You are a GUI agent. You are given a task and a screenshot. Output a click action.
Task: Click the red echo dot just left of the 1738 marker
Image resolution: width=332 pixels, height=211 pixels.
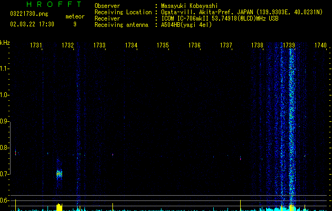[240, 158]
